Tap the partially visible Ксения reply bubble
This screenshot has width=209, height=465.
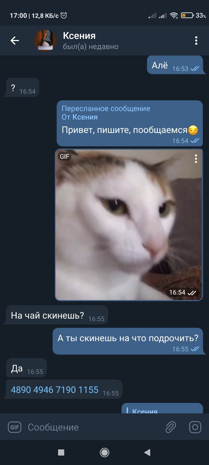point(162,408)
